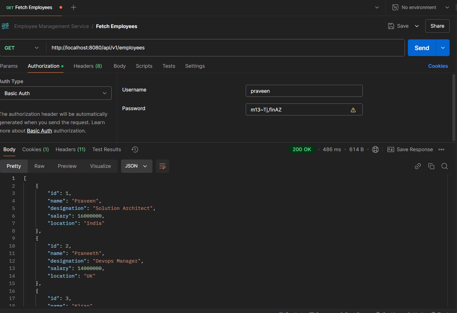Click the Save floppy disk icon

(x=391, y=26)
